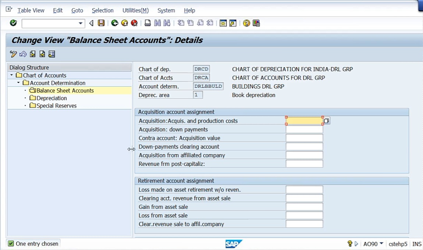This screenshot has width=423, height=250.
Task: Collapse the Account Determination tree node
Action: click(x=18, y=83)
